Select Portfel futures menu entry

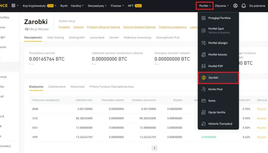pyautogui.click(x=218, y=55)
